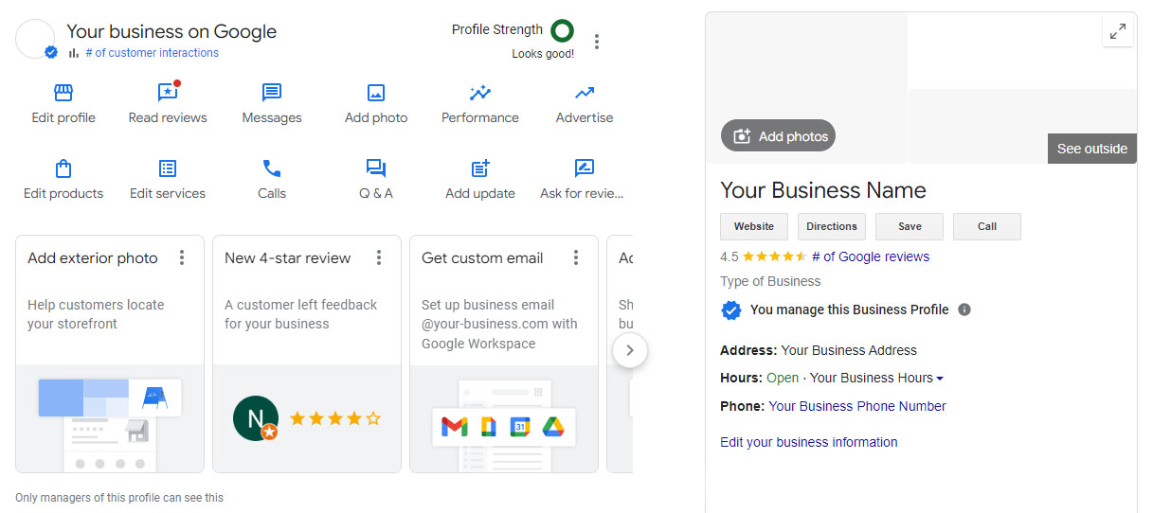1153x513 pixels.
Task: Click "Your business on Google" heading
Action: tap(171, 31)
